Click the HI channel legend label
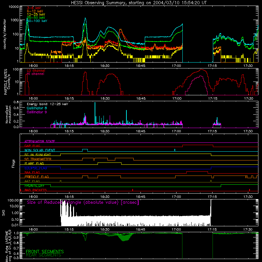Image resolution: width=262 pixels, height=262 pixels. point(35,74)
